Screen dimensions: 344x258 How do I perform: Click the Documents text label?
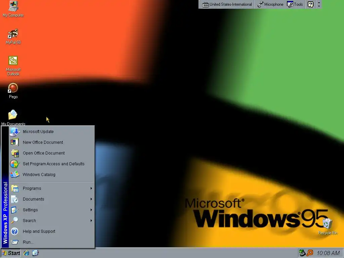33,199
